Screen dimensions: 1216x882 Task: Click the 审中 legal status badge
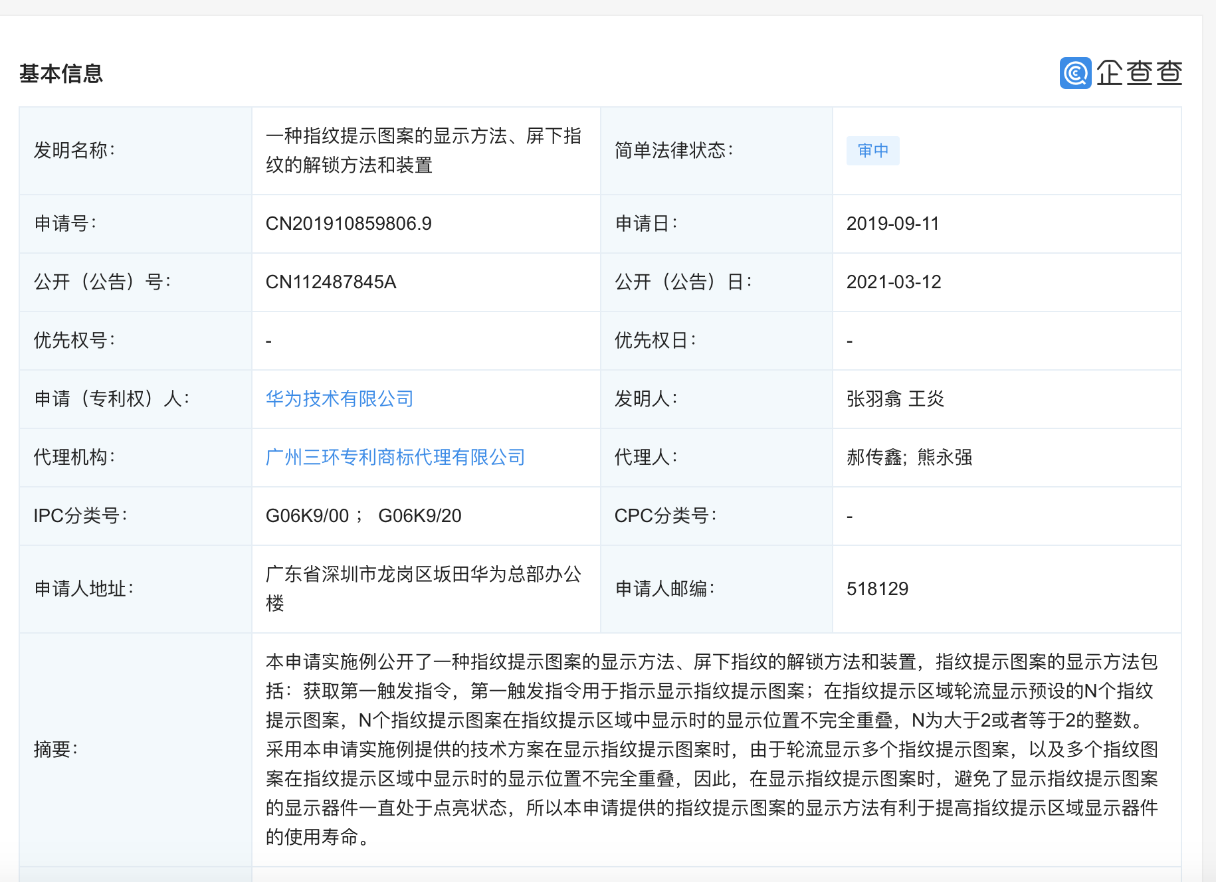[872, 151]
